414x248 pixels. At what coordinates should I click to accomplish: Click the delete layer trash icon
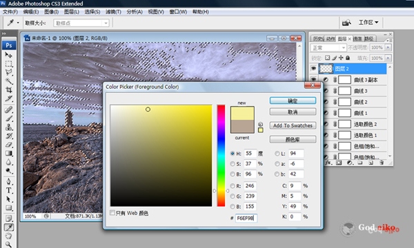[382, 163]
